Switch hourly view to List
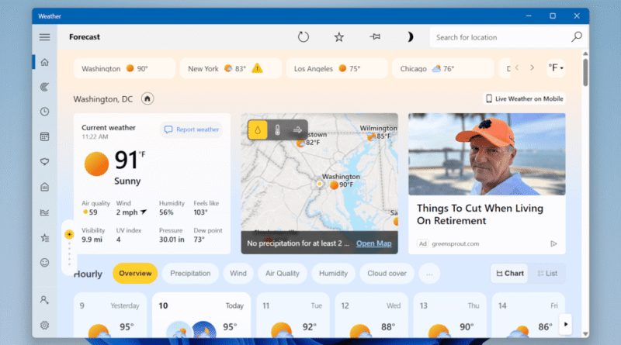Screen dimensions: 621x345 click(x=547, y=274)
